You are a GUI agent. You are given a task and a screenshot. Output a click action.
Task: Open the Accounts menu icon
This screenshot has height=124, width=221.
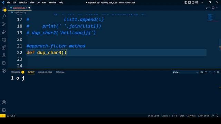pos(4,102)
